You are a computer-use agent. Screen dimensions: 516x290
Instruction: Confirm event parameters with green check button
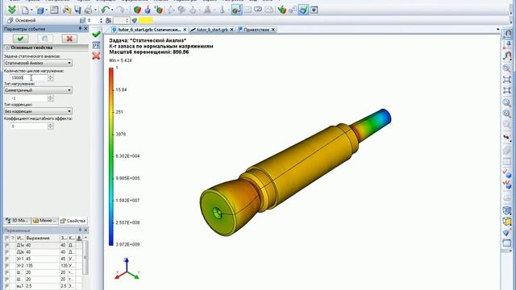pyautogui.click(x=20, y=39)
